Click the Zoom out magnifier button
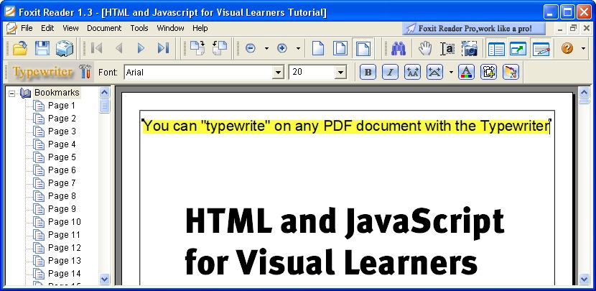The width and height of the screenshot is (596, 291). coord(251,48)
